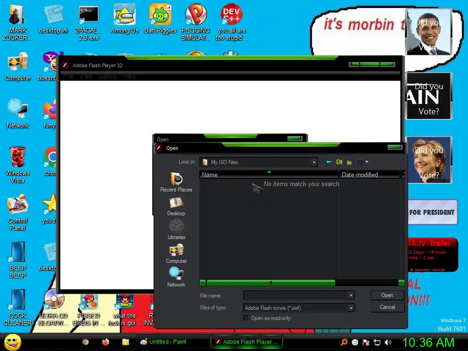Open the MARK ZUCKER desktop icon
This screenshot has width=468, height=351.
[x=17, y=21]
